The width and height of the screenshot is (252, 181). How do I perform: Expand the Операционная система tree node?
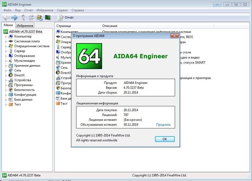tap(6, 46)
